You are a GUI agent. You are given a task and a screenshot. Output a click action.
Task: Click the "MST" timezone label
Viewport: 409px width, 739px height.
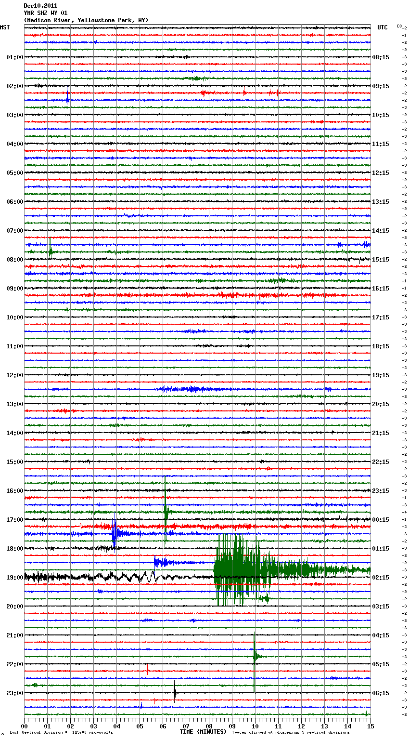(x=5, y=27)
